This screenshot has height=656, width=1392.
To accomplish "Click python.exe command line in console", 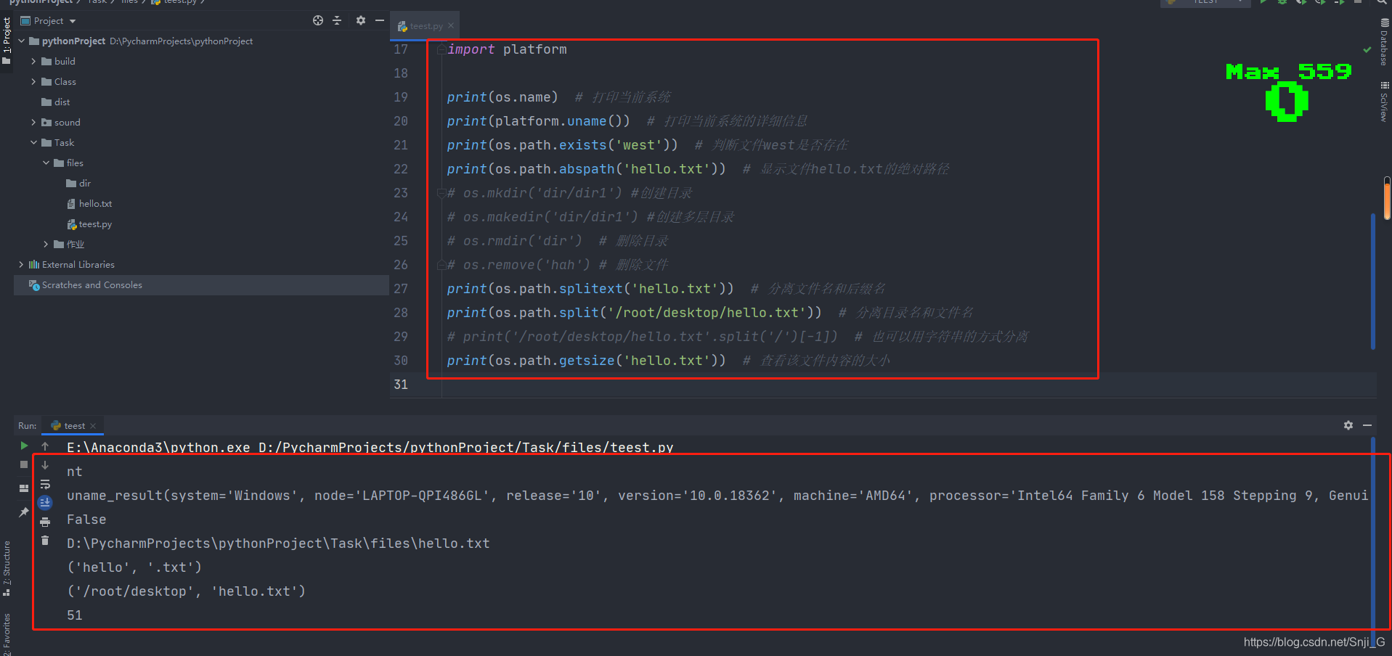I will pos(370,447).
